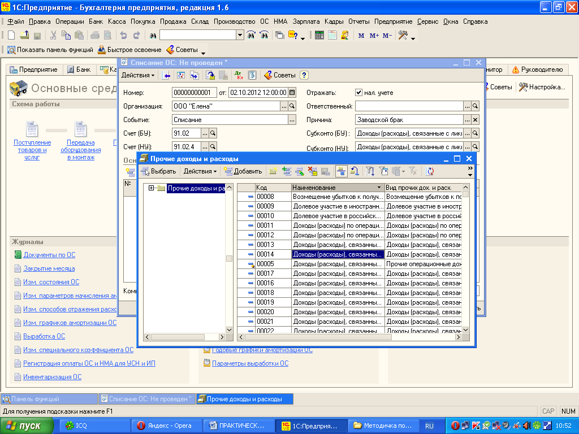Click ellipsis selector for Счет (НУ) field
Viewport: 579px width, 434px height.
pyautogui.click(x=205, y=147)
